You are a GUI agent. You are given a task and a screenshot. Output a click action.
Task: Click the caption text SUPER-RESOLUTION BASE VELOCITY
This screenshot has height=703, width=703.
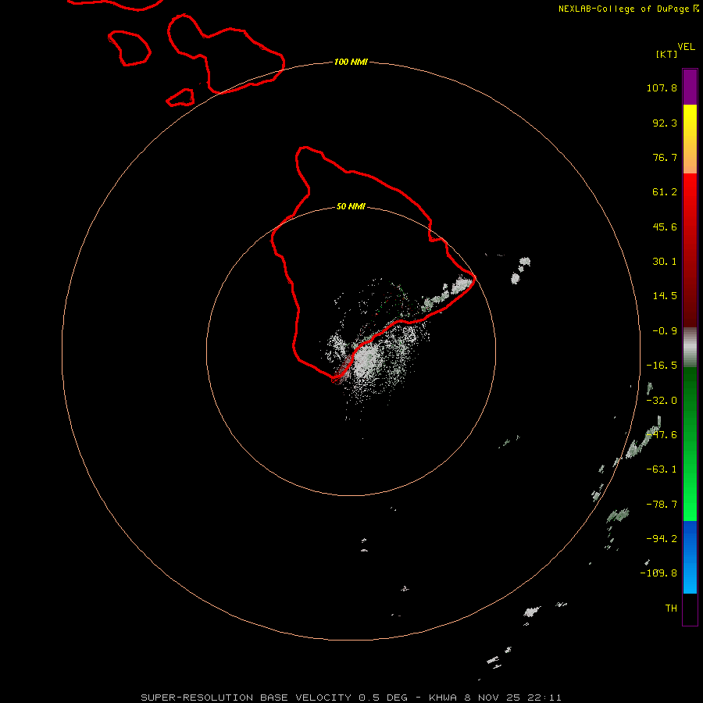click(246, 698)
